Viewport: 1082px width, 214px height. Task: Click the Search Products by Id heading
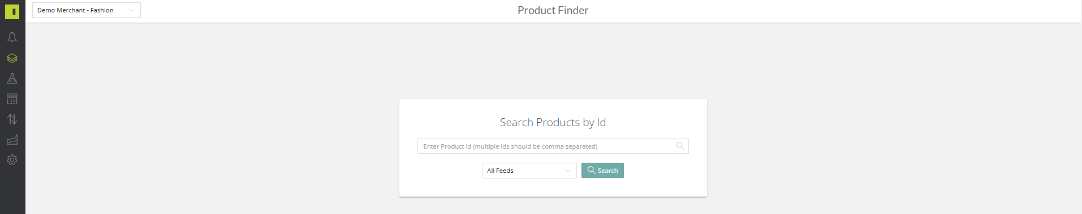pos(553,122)
